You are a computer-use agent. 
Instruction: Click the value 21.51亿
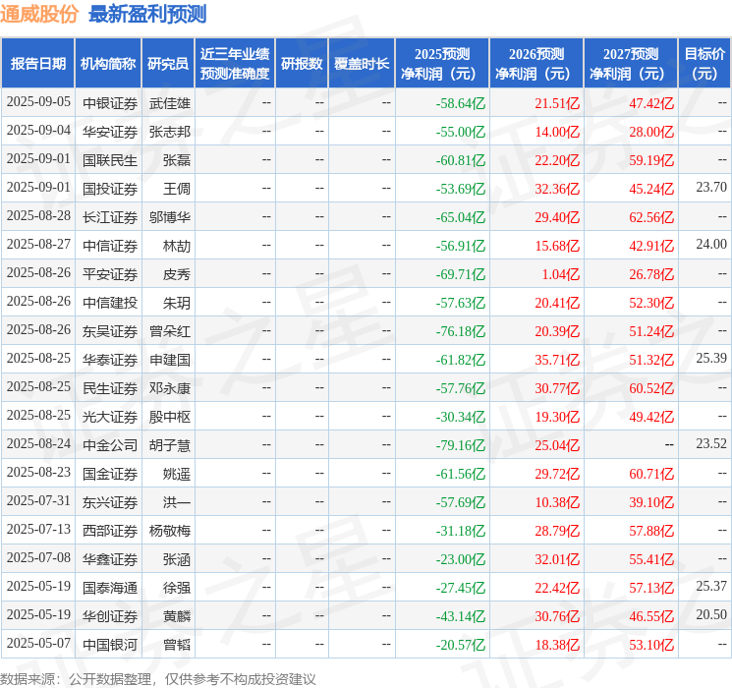click(x=557, y=103)
